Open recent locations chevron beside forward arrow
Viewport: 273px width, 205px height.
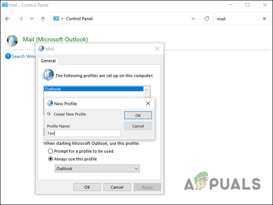coord(32,19)
